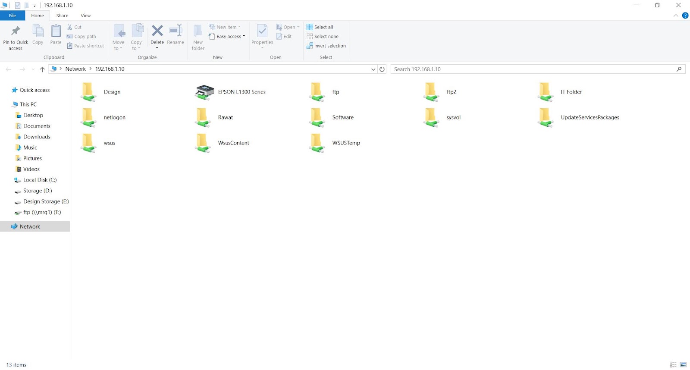Click the Properties checkmark icon

coord(262,31)
